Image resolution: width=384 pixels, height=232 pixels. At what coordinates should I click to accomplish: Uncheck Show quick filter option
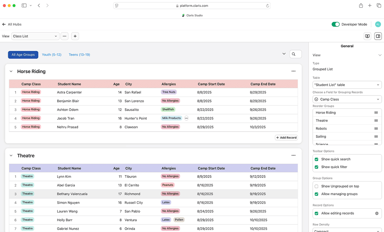pyautogui.click(x=316, y=167)
